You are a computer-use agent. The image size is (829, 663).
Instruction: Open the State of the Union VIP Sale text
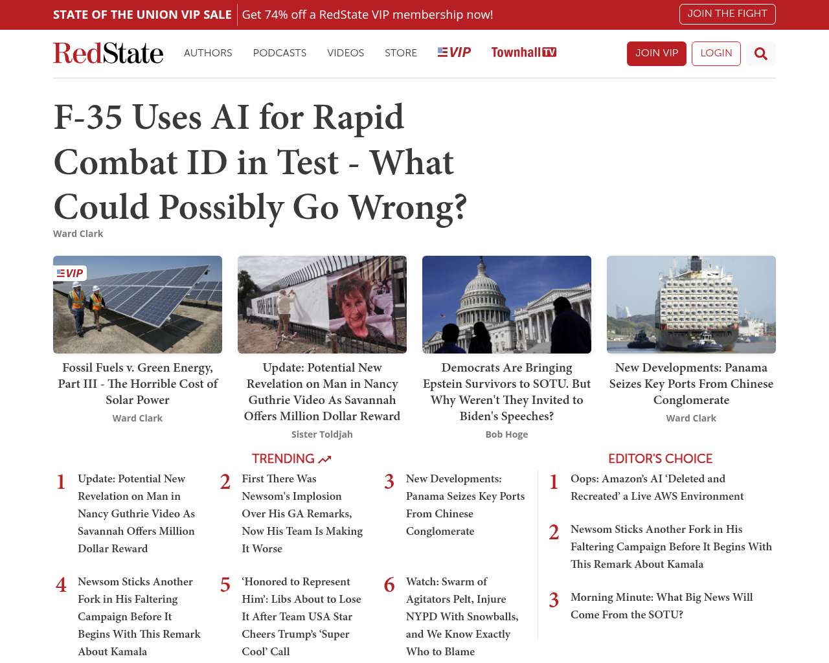click(142, 15)
